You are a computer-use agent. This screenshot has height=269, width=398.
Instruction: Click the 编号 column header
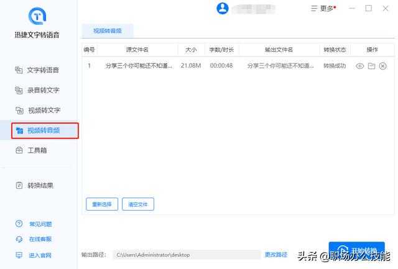click(x=90, y=50)
